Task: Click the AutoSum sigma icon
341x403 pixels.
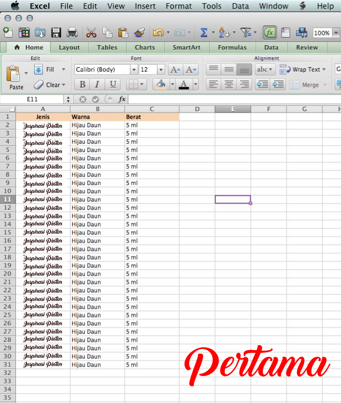Action: tap(204, 33)
